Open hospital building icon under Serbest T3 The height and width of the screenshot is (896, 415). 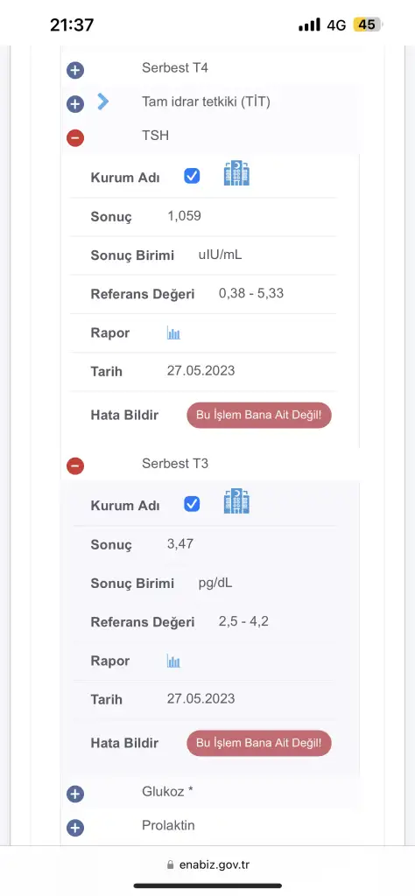click(x=236, y=501)
